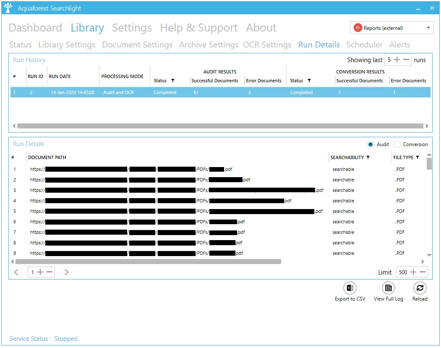Click the Reload icon
This screenshot has height=348, width=441.
point(420,288)
